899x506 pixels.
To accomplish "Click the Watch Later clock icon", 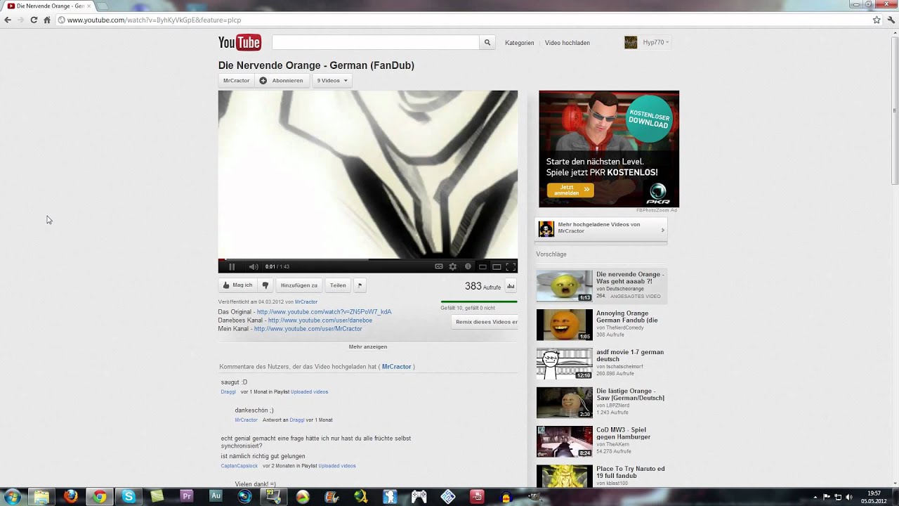I will [468, 266].
